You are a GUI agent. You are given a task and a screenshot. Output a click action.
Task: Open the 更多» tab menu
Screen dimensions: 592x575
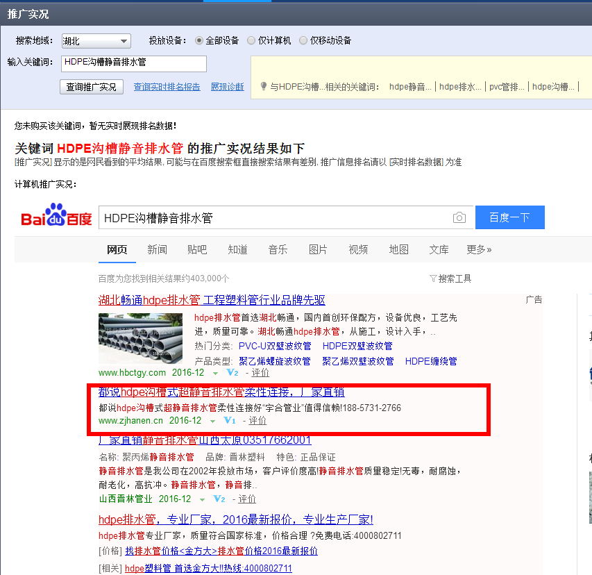(x=479, y=250)
